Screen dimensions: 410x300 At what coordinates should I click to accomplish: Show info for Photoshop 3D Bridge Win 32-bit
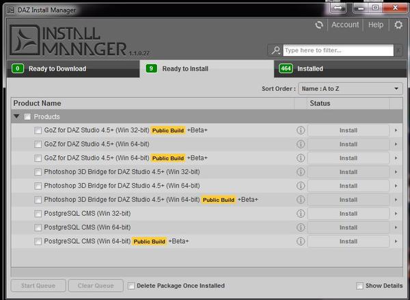(x=301, y=172)
